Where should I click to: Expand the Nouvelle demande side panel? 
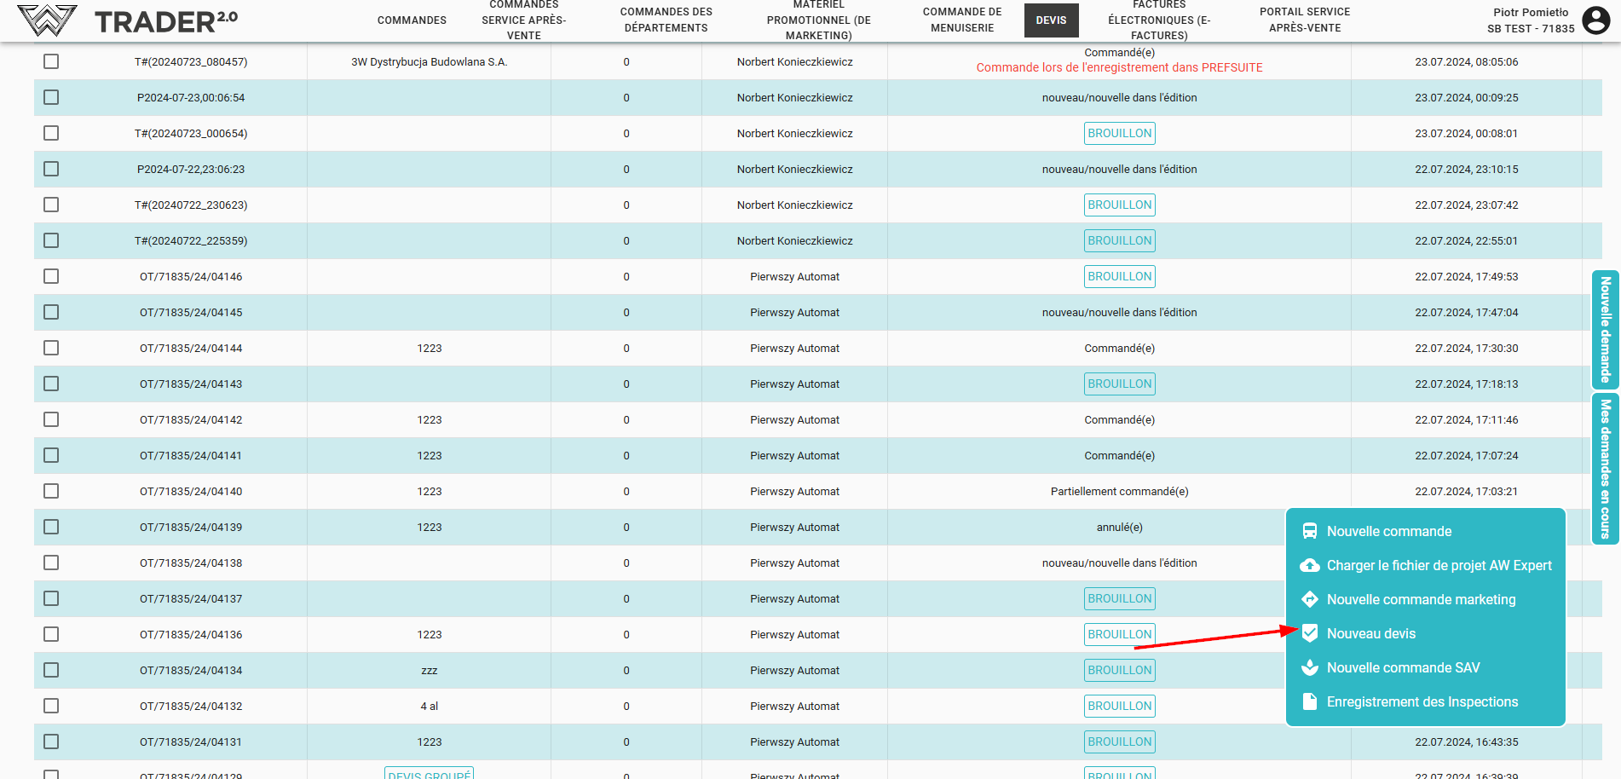coord(1605,330)
